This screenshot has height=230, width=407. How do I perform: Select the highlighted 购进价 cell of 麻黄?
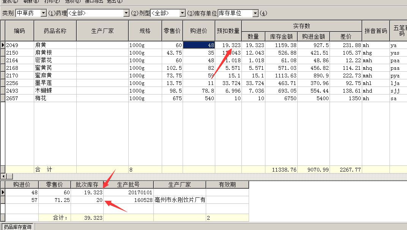199,45
